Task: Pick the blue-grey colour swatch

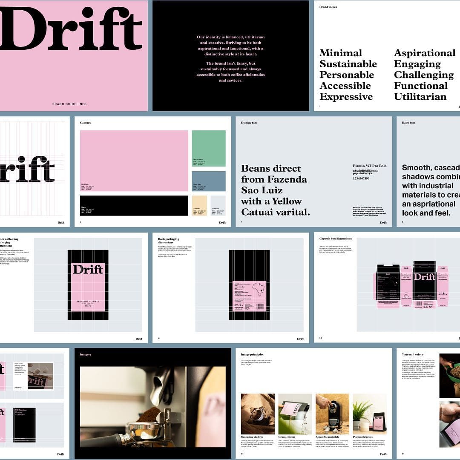Action: [x=209, y=181]
